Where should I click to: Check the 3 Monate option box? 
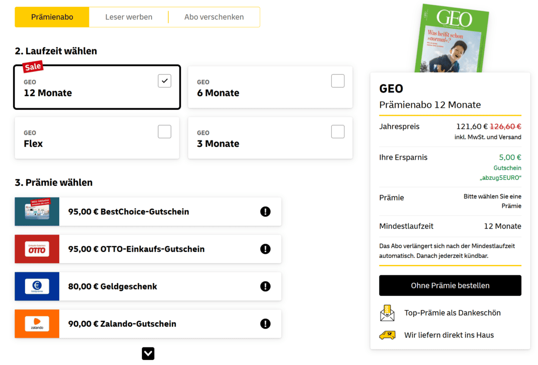[x=337, y=131]
